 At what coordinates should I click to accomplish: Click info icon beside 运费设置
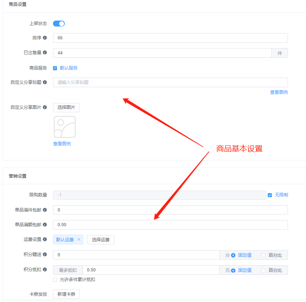click(x=45, y=239)
